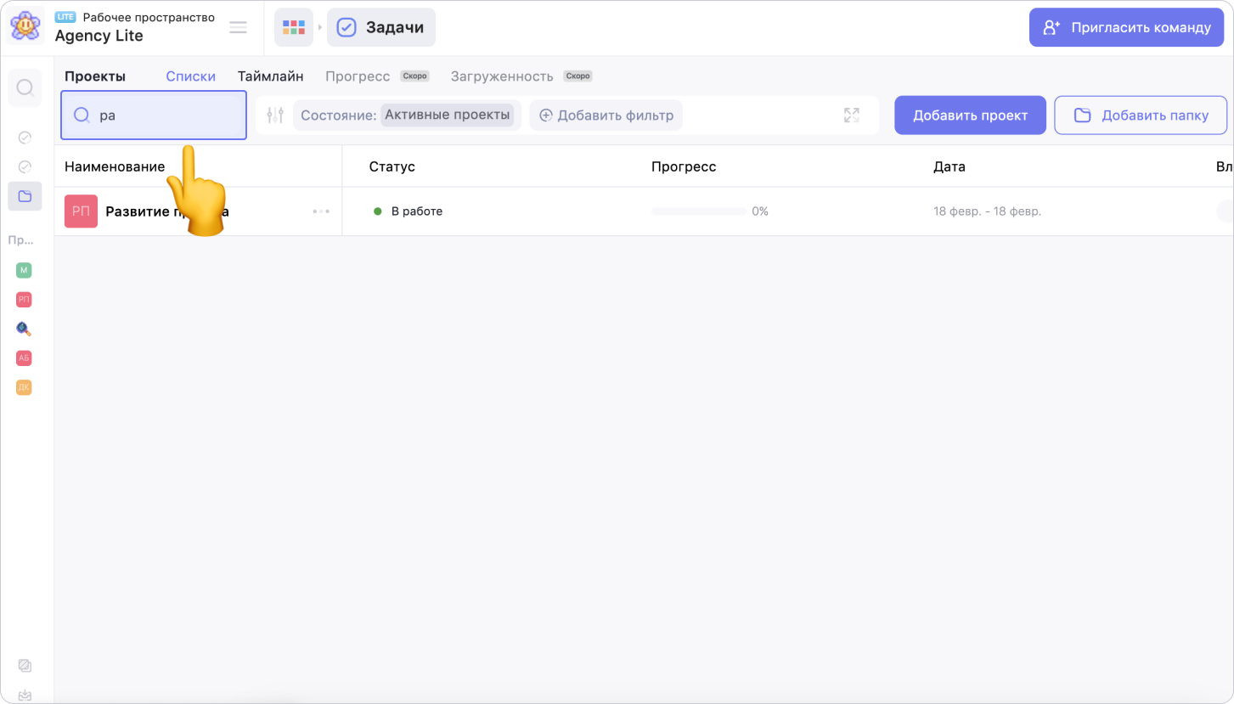This screenshot has width=1234, height=704.
Task: Click the flower workspace logo
Action: click(25, 26)
